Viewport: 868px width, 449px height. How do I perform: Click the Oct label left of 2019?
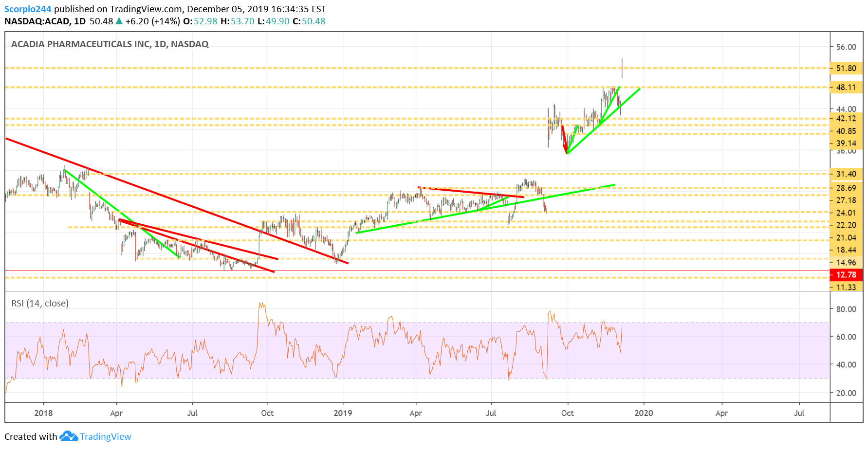click(x=267, y=413)
